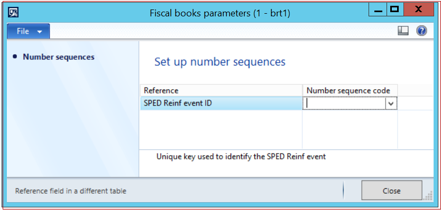
Task: Close the Fiscal books parameters form
Action: tap(391, 191)
